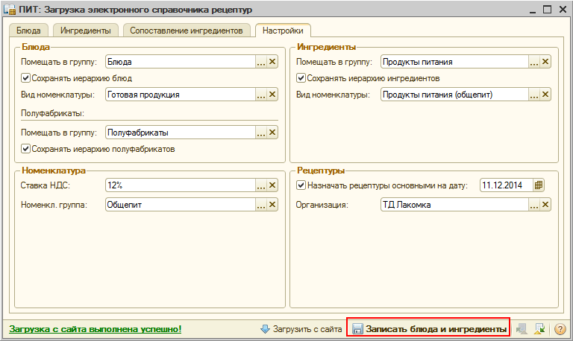The width and height of the screenshot is (573, 341).
Task: Open the calendar picker for recipe date
Action: [x=539, y=185]
